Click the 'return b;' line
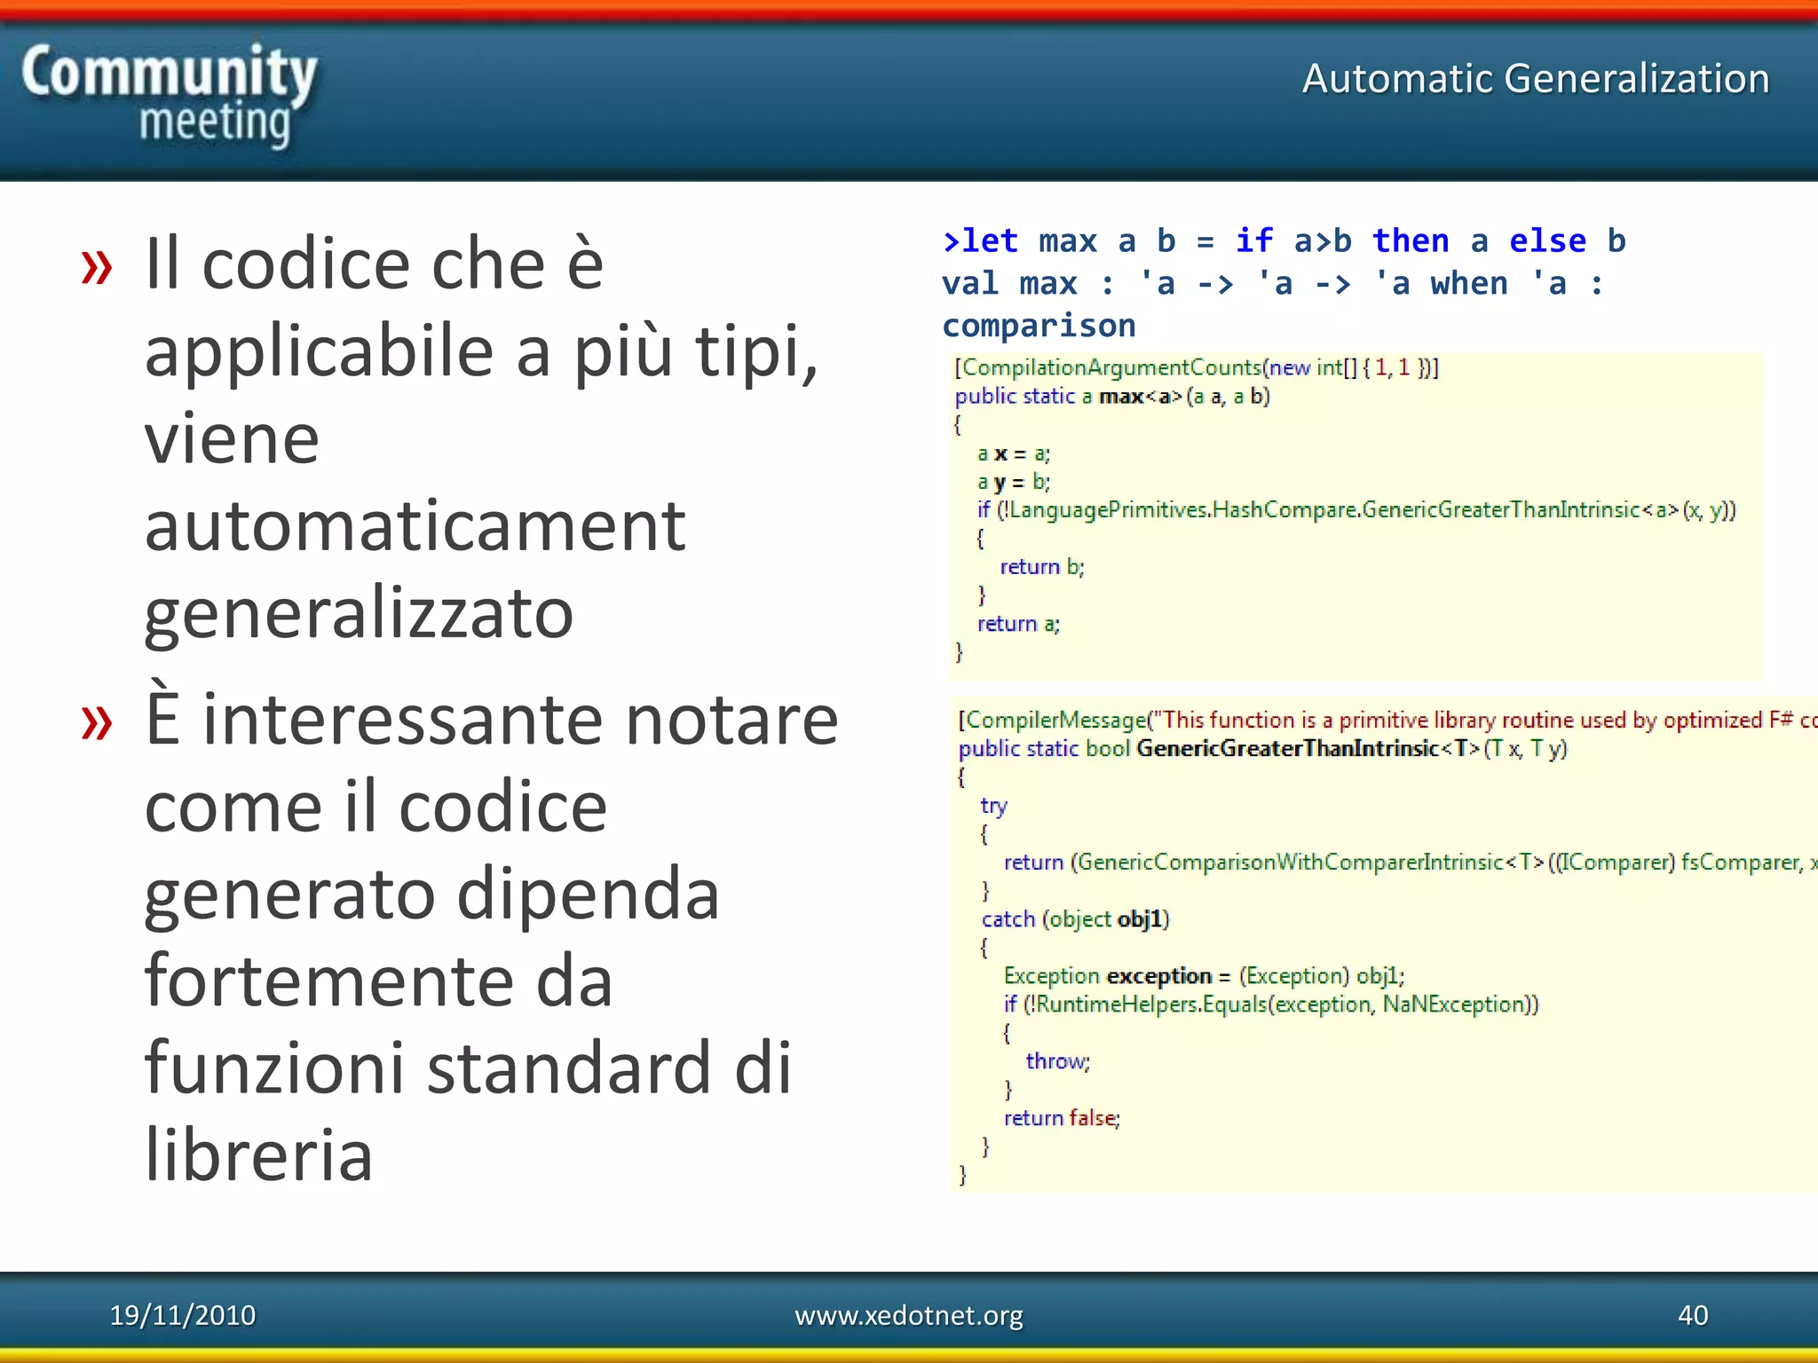Image resolution: width=1818 pixels, height=1363 pixels. click(1042, 566)
